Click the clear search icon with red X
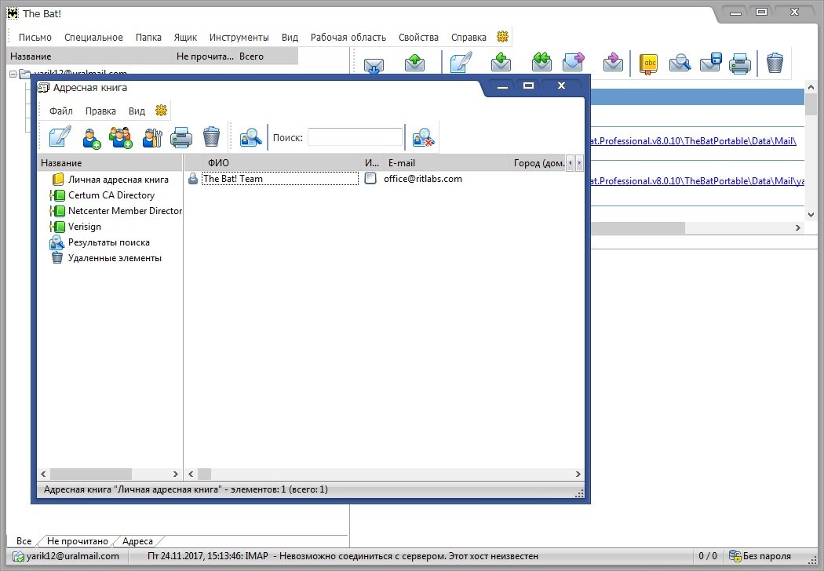This screenshot has width=824, height=571. (x=424, y=138)
